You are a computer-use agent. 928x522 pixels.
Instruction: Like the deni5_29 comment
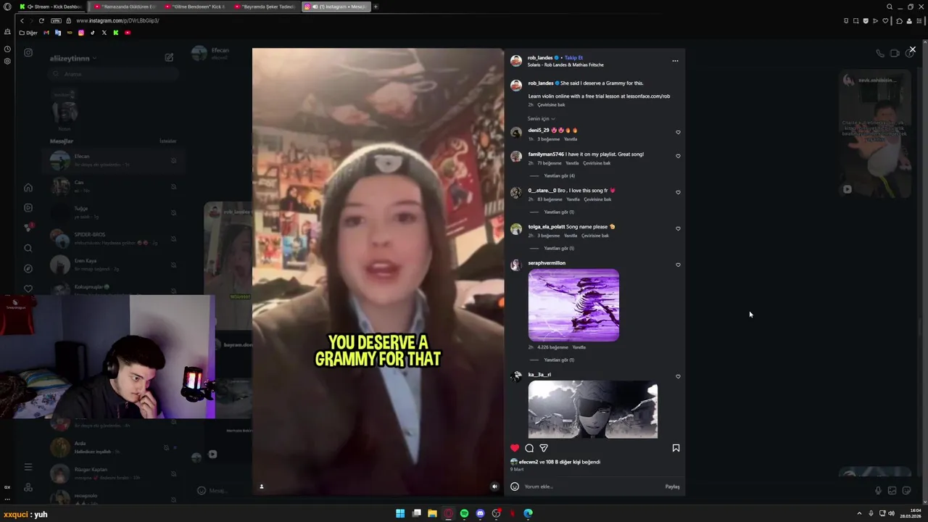[678, 132]
